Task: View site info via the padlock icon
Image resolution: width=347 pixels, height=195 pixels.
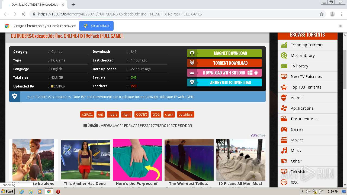Action: [34, 14]
